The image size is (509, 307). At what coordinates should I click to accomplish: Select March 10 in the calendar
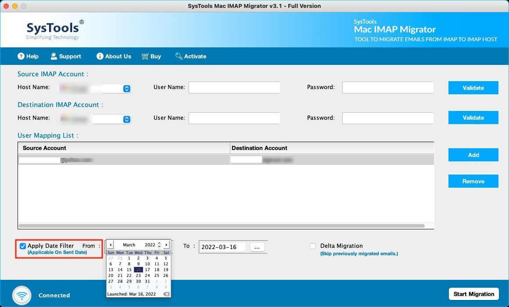pyautogui.click(x=147, y=264)
